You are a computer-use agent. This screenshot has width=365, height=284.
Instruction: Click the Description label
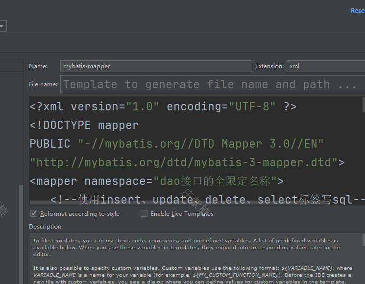click(x=46, y=227)
